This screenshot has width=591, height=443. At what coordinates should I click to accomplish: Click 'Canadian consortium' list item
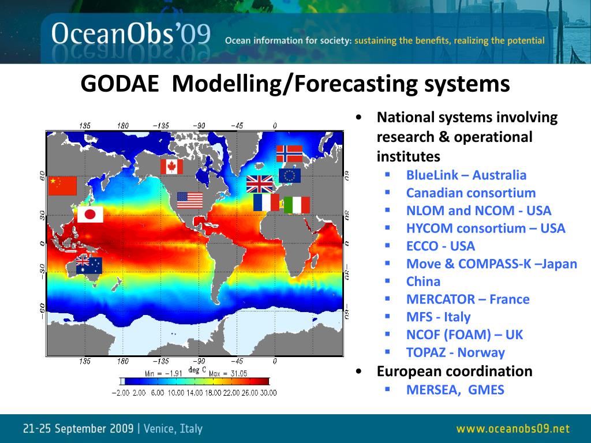471,193
